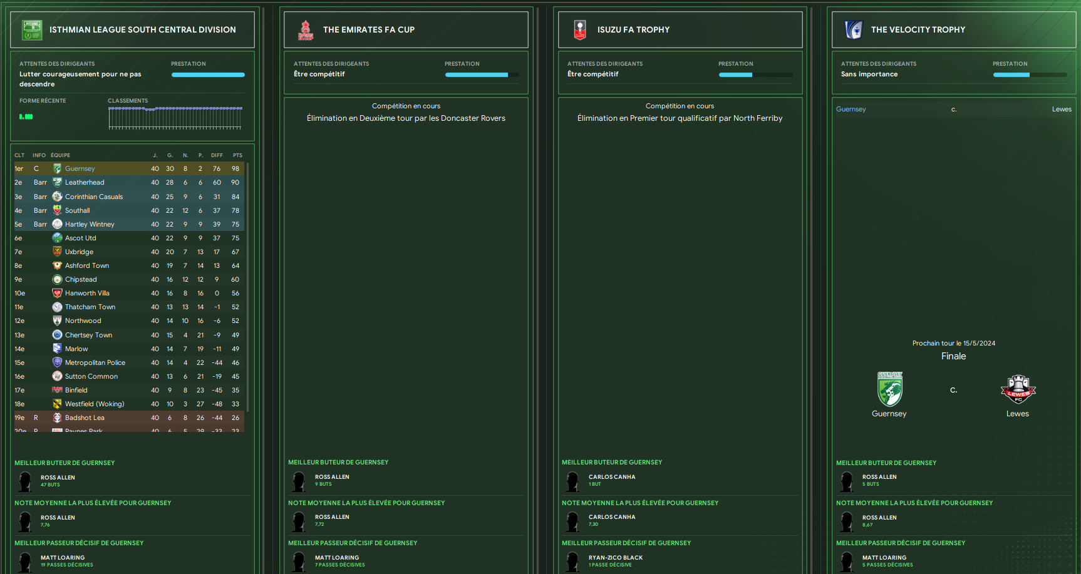Click Ryan-Zico Black's player portrait
This screenshot has height=574, width=1081.
(573, 561)
